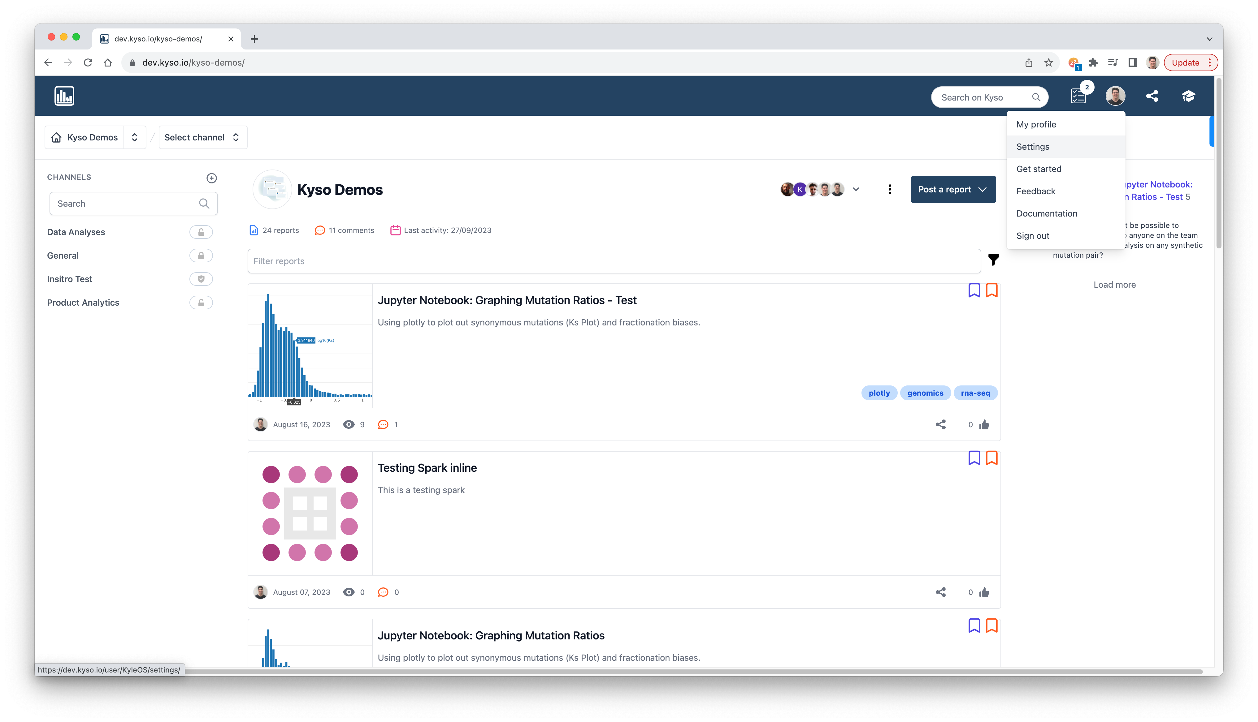Viewport: 1258px width, 722px height.
Task: Choose Settings from the user menu
Action: [1033, 147]
